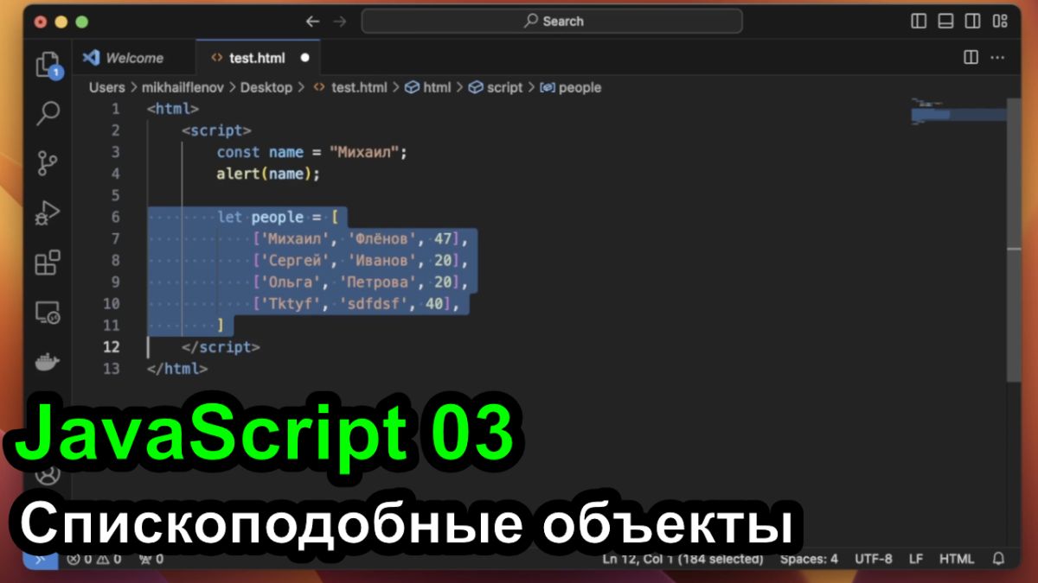The height and width of the screenshot is (583, 1038).
Task: Click the 'Петрова' string in the array
Action: coord(377,282)
